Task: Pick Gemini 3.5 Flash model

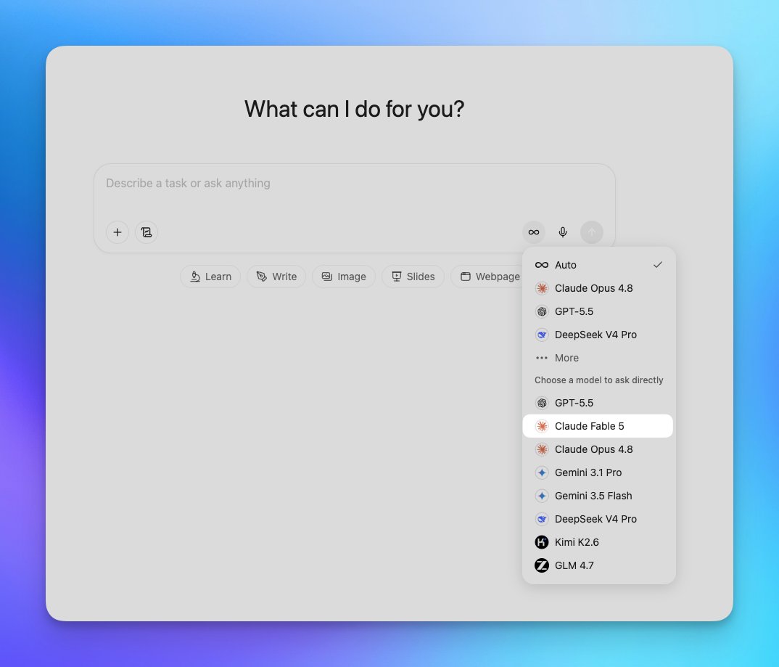Action: [x=598, y=496]
